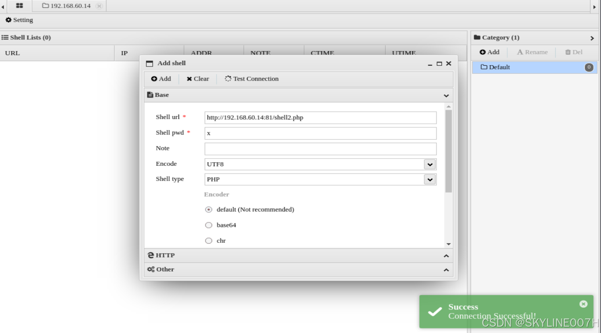This screenshot has width=601, height=333.
Task: Click the Shell Lists panel icon
Action: pos(5,37)
